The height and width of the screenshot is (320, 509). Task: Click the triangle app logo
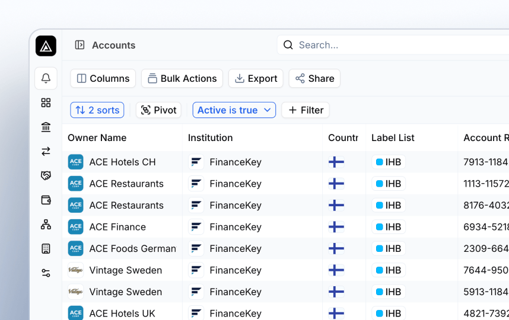46,46
